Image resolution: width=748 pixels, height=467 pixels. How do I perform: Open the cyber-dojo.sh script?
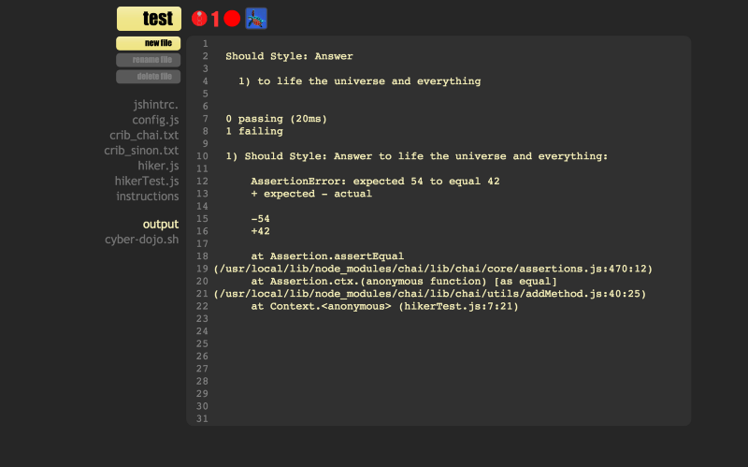(141, 239)
